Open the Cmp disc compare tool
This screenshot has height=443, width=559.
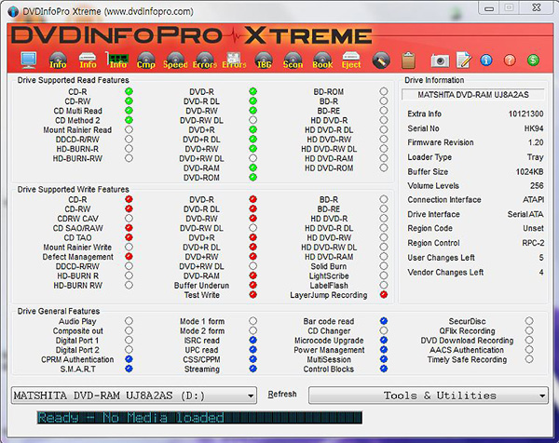146,60
